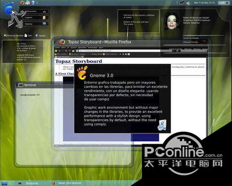
Task: Click the Firefox window's vertical scrollbar
Action: click(x=207, y=101)
